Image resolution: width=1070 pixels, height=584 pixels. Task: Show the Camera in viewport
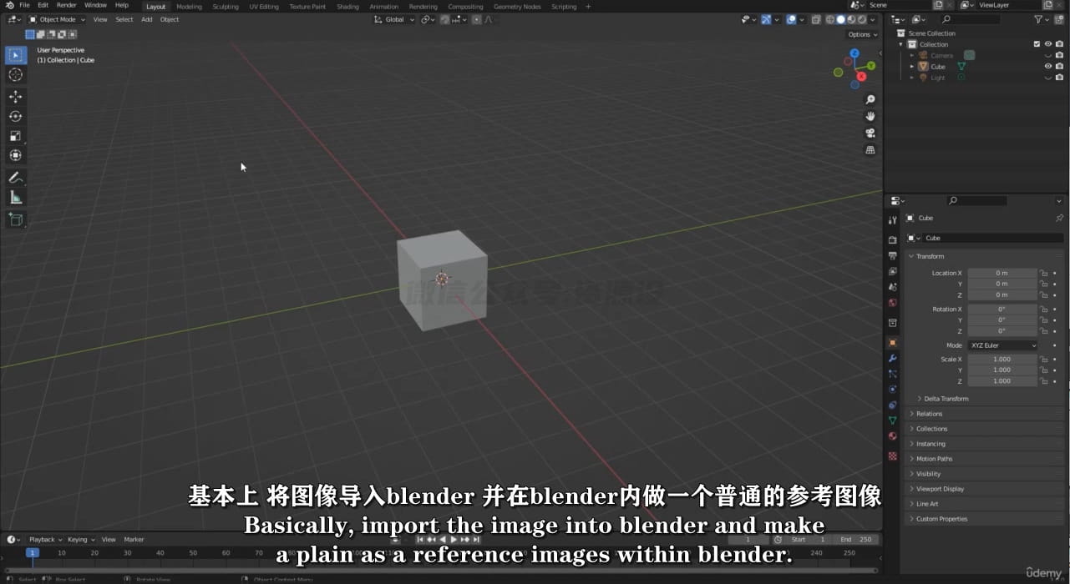[x=1048, y=56]
